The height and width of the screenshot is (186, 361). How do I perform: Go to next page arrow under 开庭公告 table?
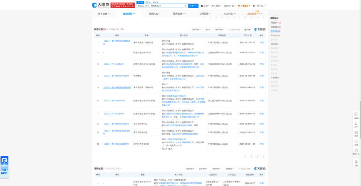click(x=263, y=156)
